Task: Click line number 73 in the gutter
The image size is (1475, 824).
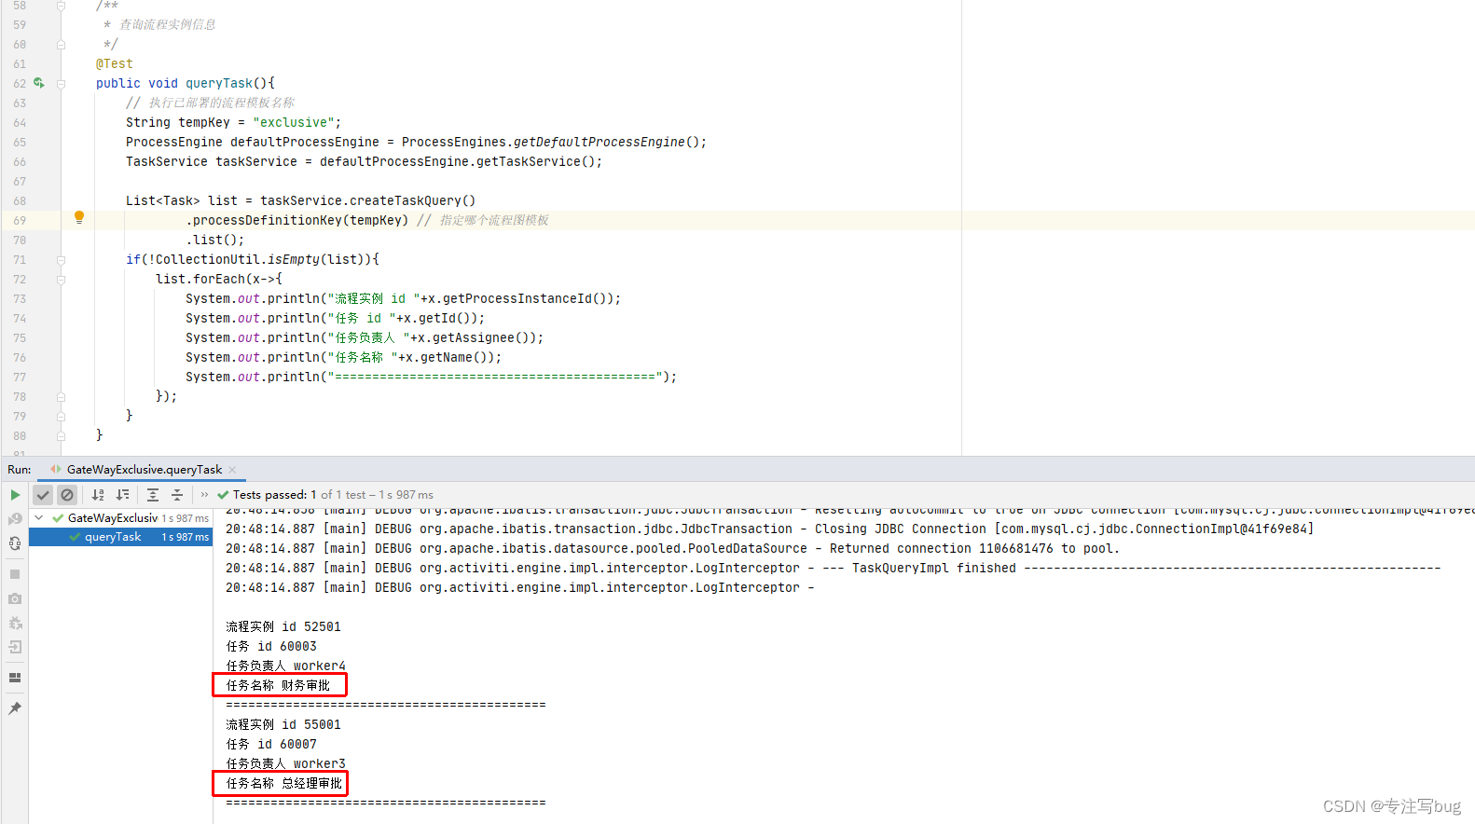Action: [x=20, y=298]
